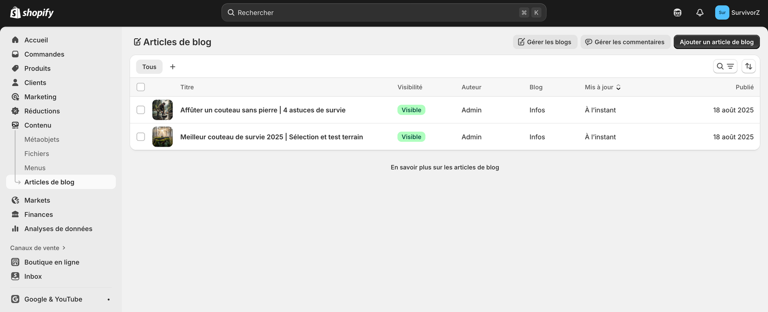This screenshot has height=312, width=768.
Task: Click the Produits tag icon in the sidebar
Action: tap(15, 69)
